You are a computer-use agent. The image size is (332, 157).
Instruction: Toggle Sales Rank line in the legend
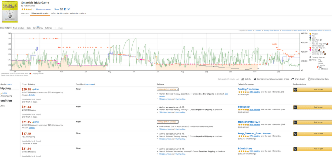(x=315, y=40)
